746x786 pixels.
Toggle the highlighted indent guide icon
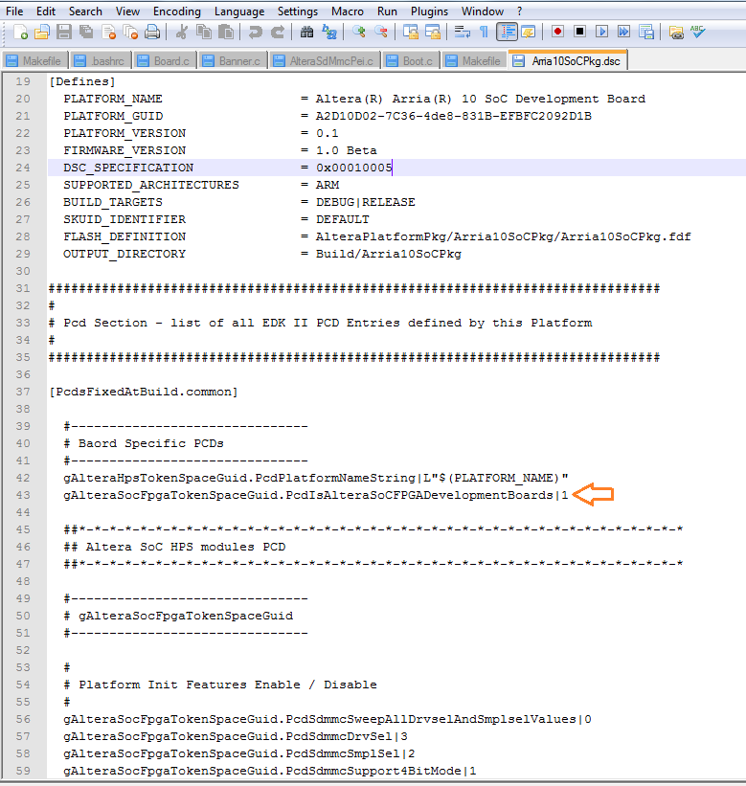coord(507,33)
